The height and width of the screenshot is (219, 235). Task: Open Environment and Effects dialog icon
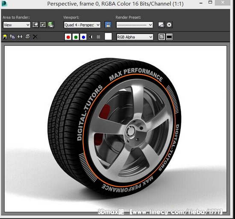tap(169, 25)
